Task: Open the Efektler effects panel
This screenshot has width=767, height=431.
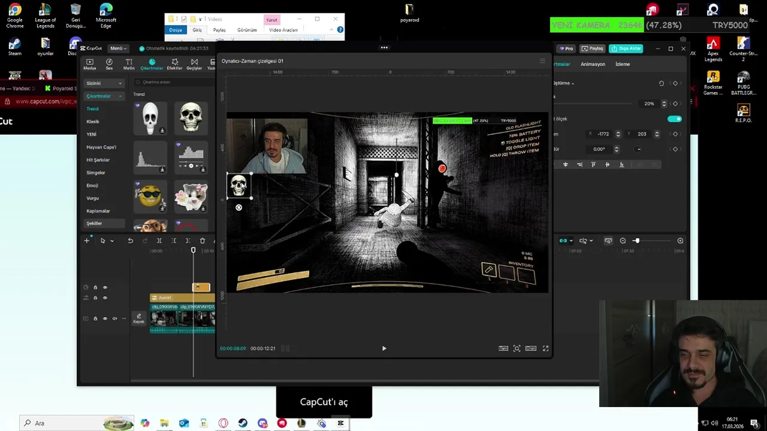Action: pyautogui.click(x=174, y=64)
